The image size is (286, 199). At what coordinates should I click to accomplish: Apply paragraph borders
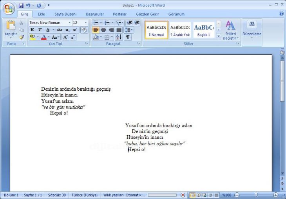(107, 37)
